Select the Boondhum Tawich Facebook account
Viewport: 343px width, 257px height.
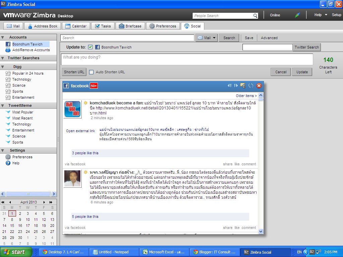[27, 44]
